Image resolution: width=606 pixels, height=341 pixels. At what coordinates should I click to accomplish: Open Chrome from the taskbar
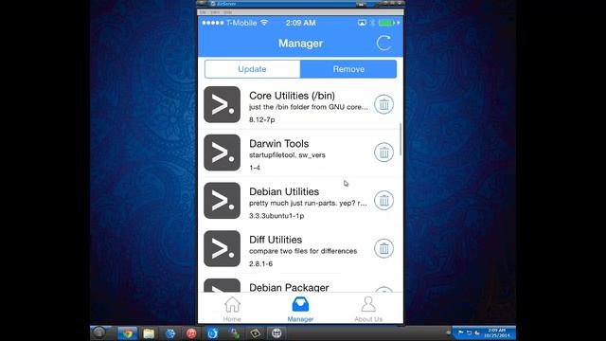click(x=127, y=333)
